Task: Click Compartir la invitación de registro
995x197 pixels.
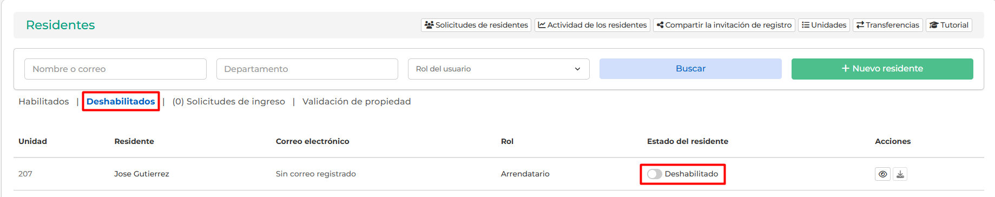Action: tap(724, 25)
